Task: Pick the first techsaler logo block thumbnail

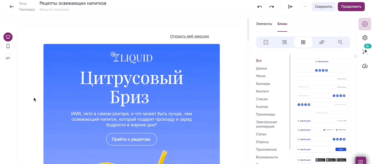Action: tap(322, 61)
